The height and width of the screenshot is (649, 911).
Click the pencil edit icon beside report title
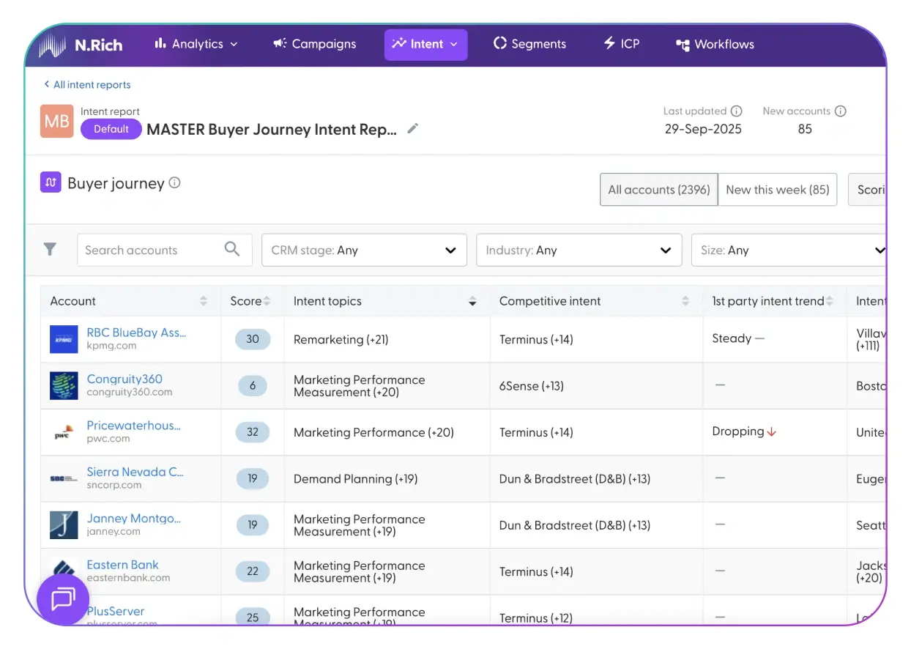413,129
